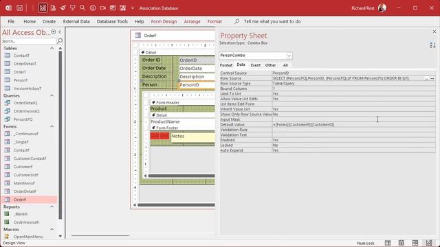Viewport: 440px width, 247px height.
Task: Close the Property Sheet pane
Action: pos(434,32)
